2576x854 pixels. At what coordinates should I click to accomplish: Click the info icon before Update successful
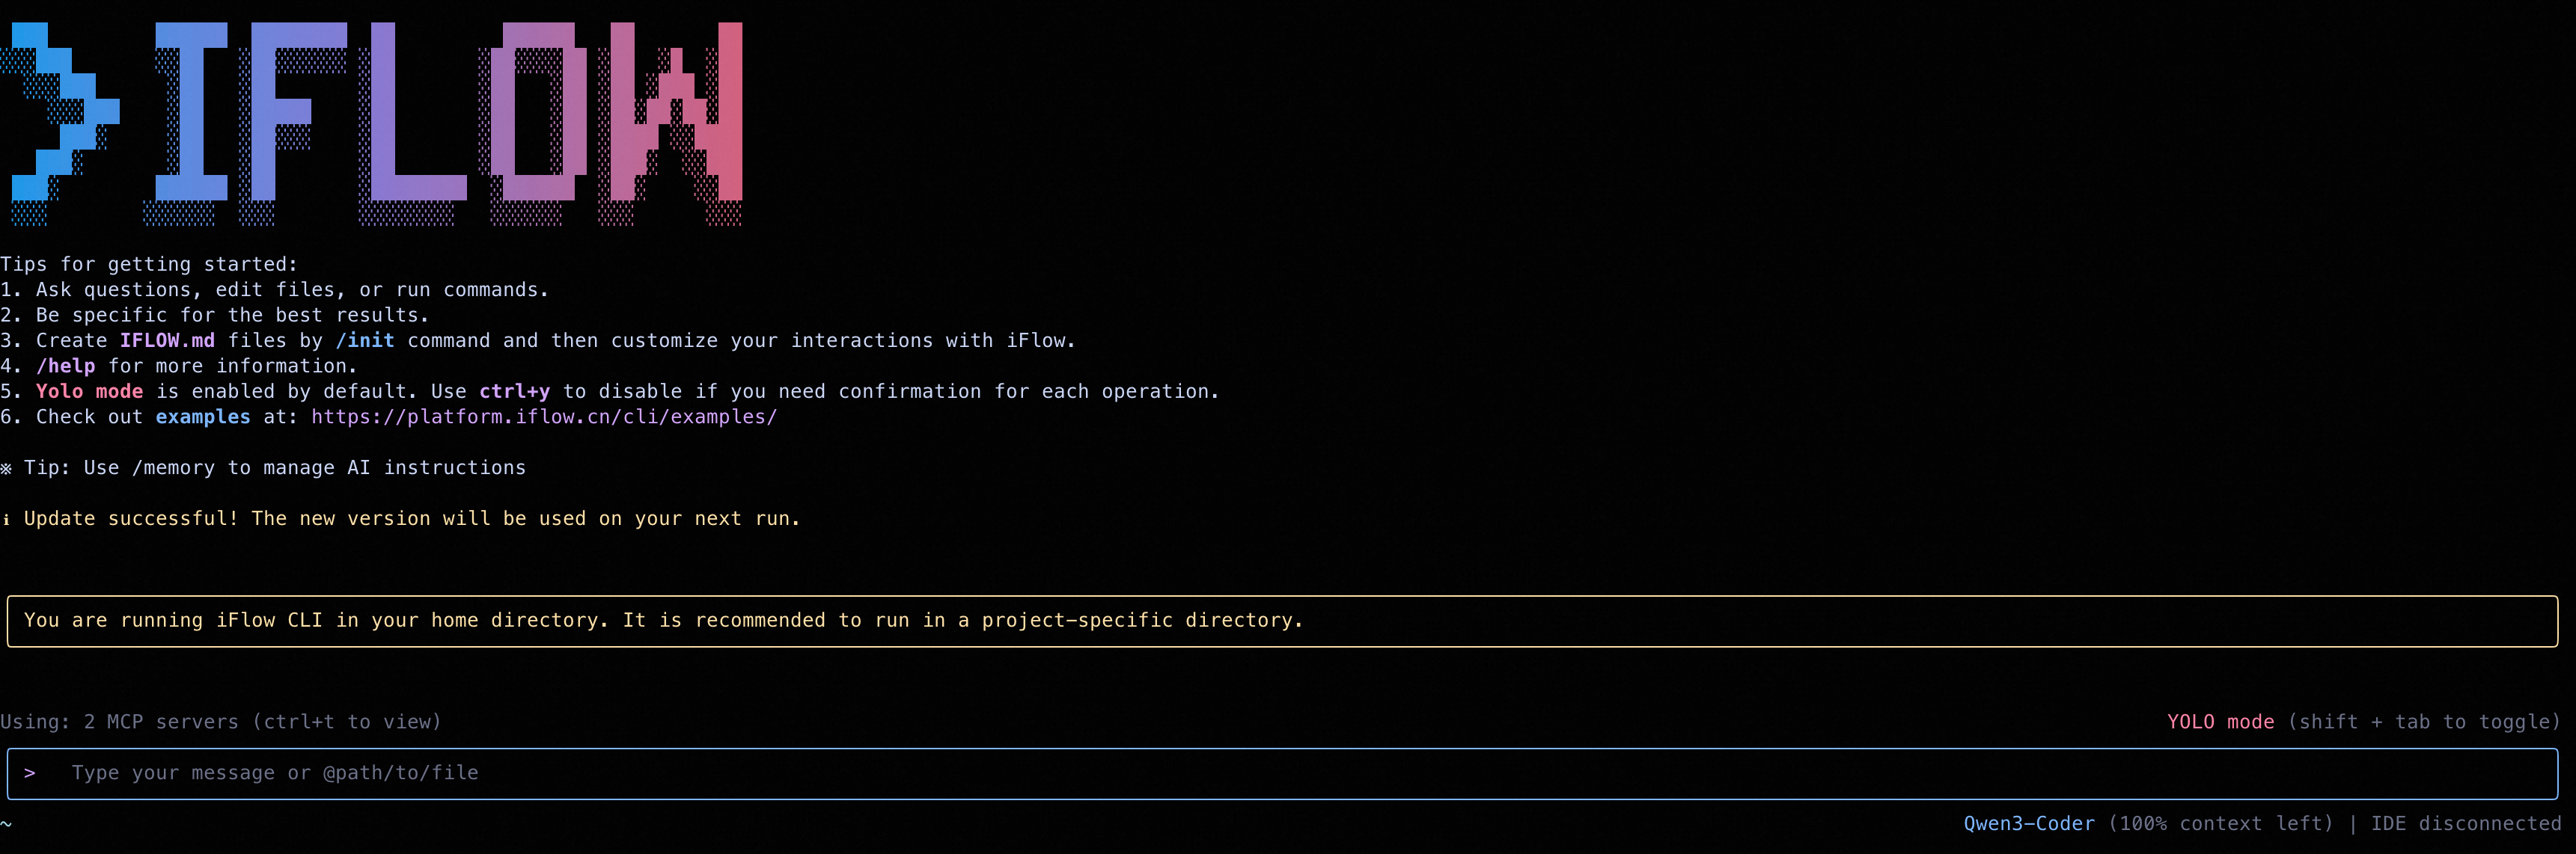point(6,520)
